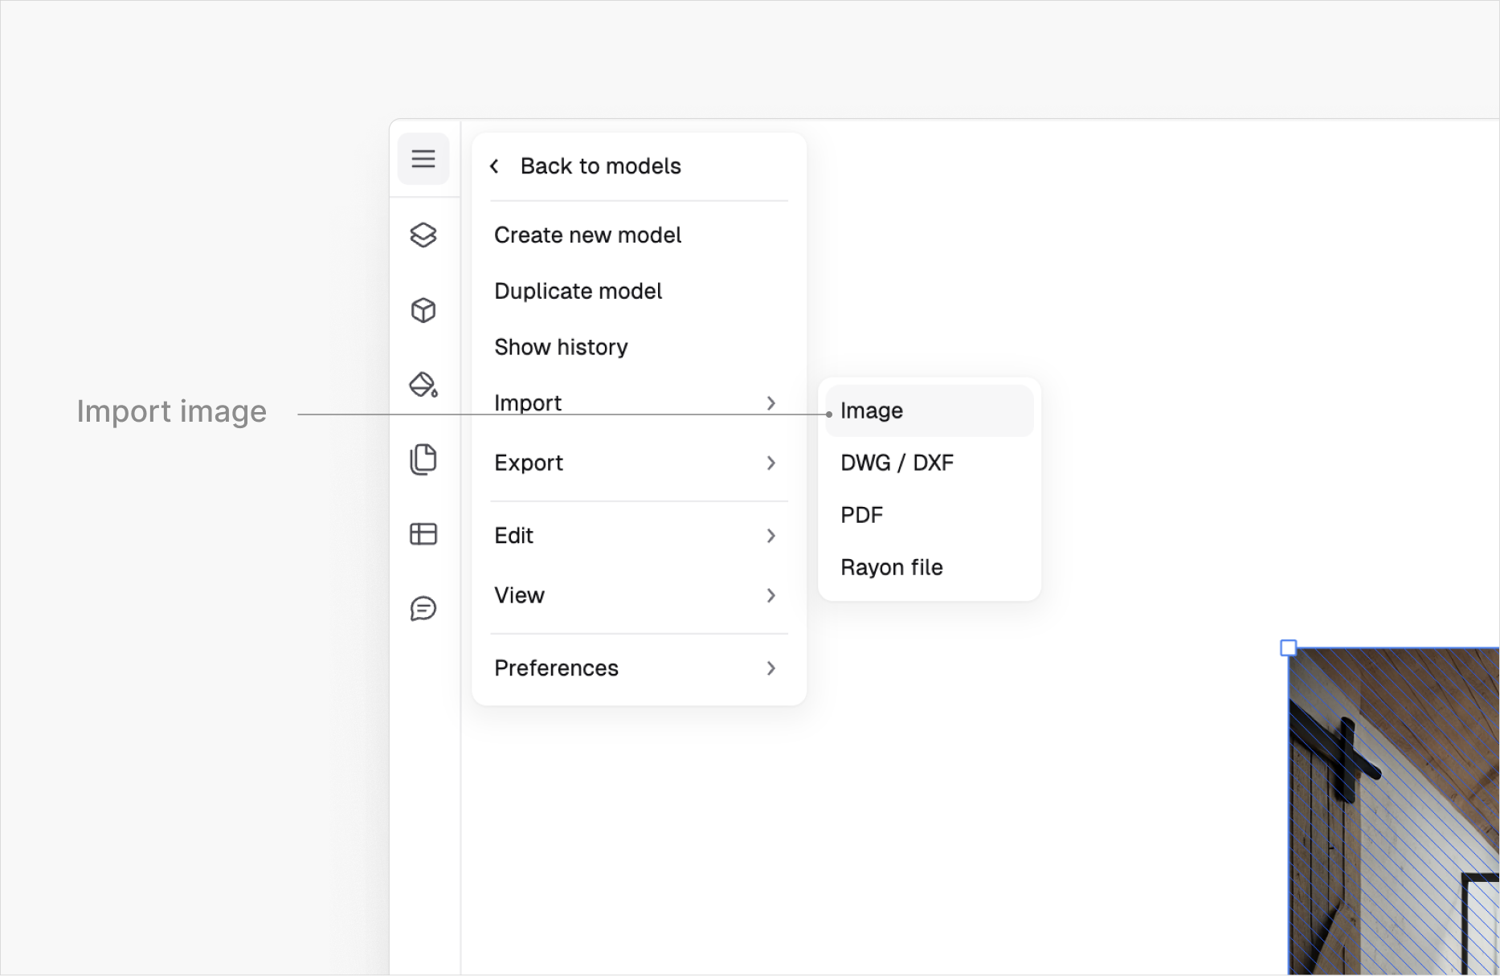1500x976 pixels.
Task: Select the paint bucket styles icon
Action: coord(423,385)
